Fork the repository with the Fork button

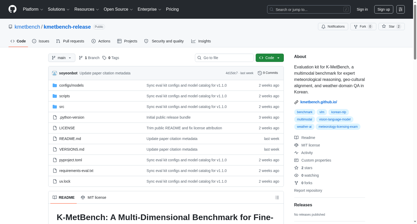363,27
